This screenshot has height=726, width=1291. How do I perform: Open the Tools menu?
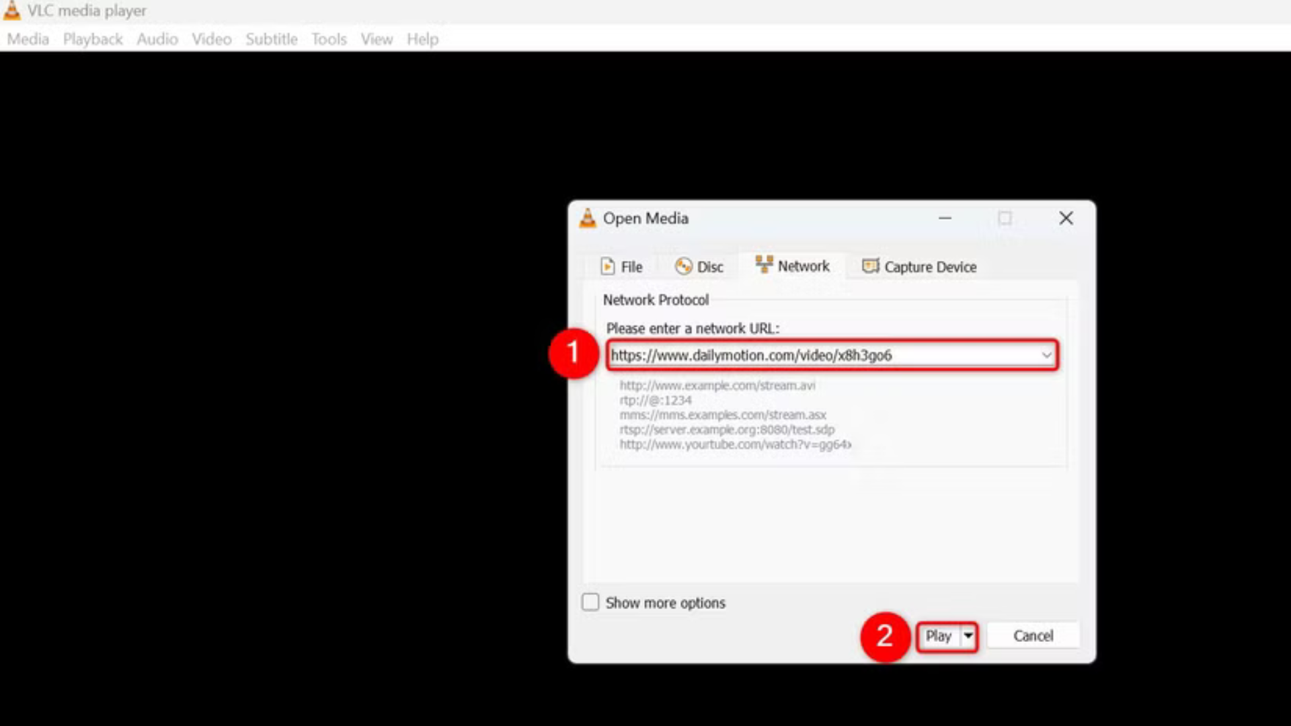click(x=329, y=39)
